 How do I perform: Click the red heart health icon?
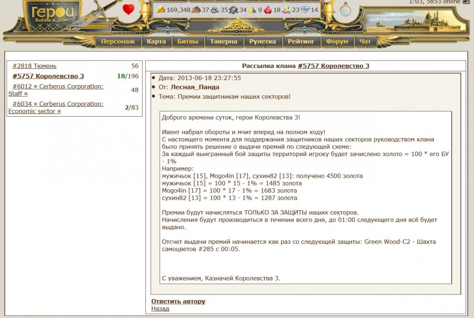pos(129,9)
